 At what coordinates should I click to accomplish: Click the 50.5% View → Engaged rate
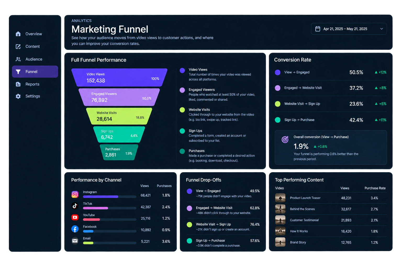click(x=356, y=72)
